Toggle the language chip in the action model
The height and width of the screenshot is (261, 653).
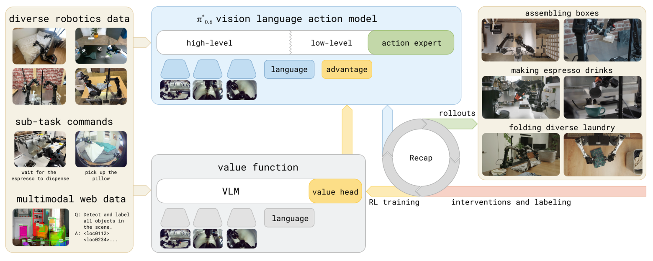click(289, 69)
